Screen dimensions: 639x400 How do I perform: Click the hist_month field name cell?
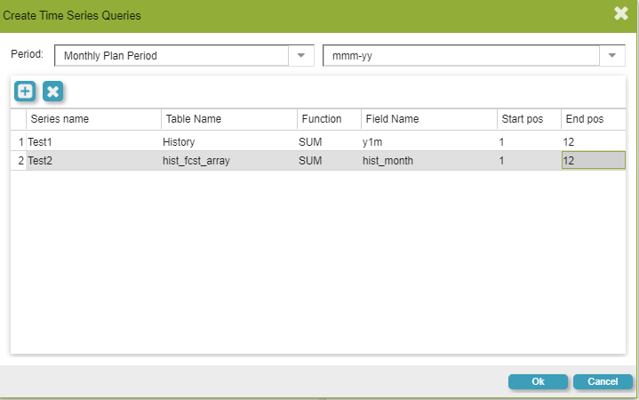[x=427, y=160]
